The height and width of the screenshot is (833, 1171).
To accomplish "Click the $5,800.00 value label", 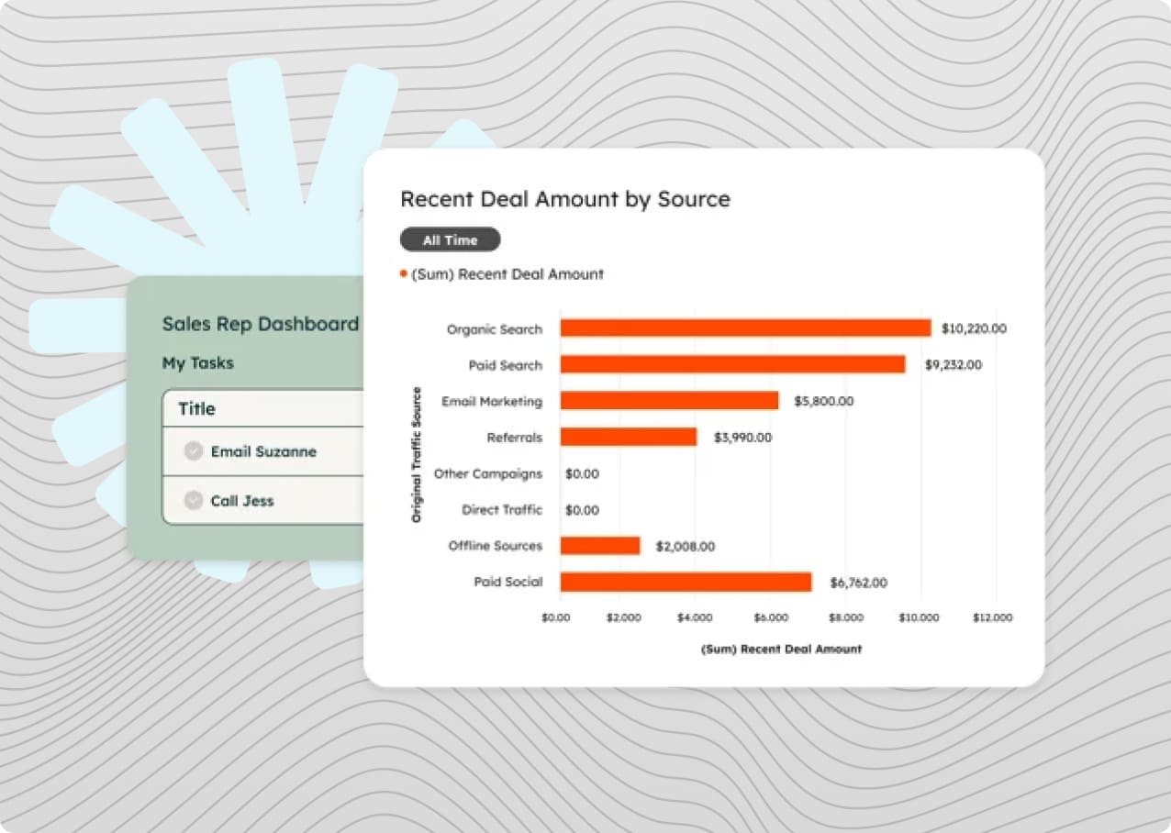I will 824,401.
